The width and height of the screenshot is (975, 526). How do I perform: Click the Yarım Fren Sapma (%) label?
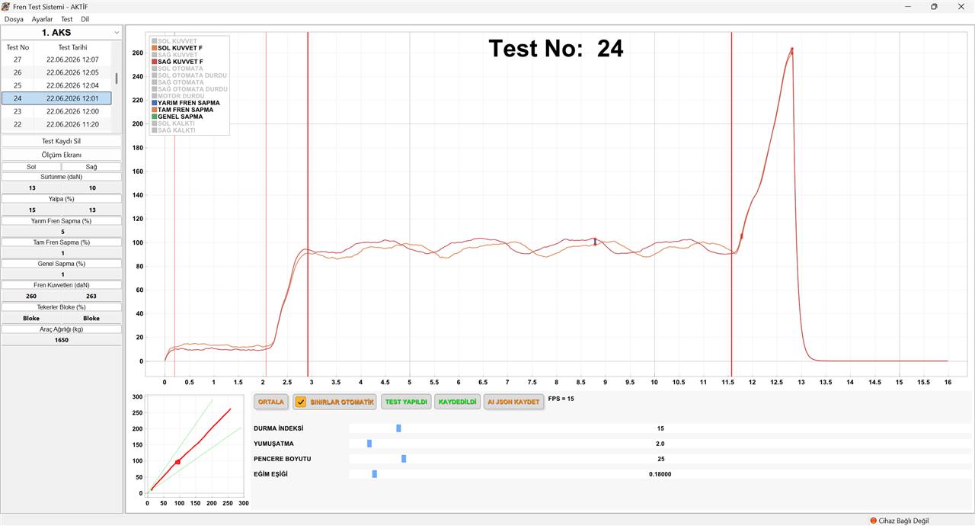tap(61, 220)
